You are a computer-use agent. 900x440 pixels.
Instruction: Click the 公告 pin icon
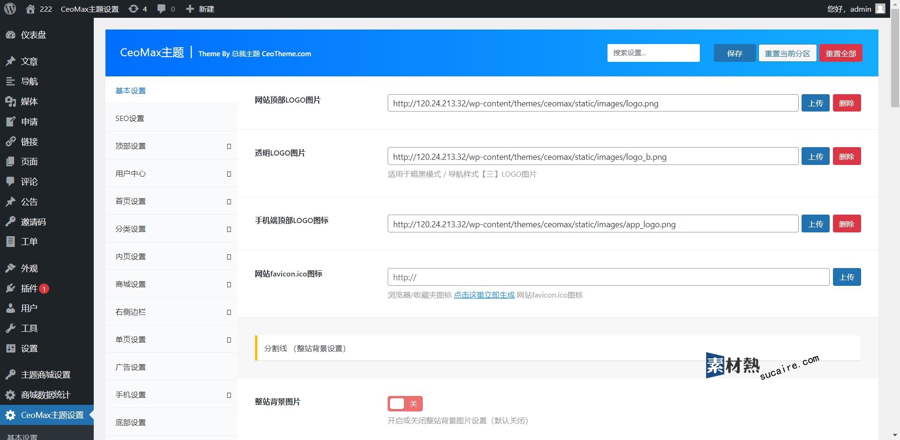[x=10, y=202]
